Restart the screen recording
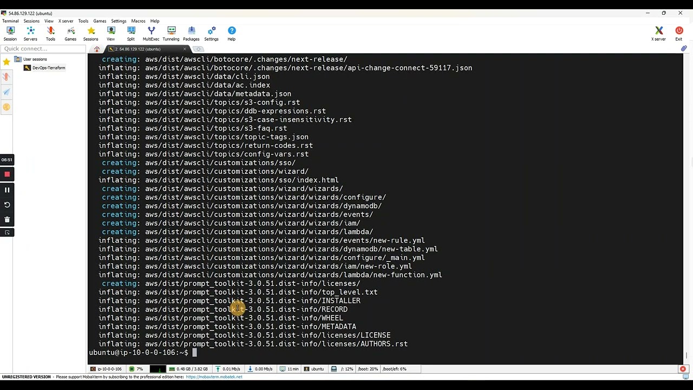Image resolution: width=693 pixels, height=390 pixels. [x=7, y=205]
